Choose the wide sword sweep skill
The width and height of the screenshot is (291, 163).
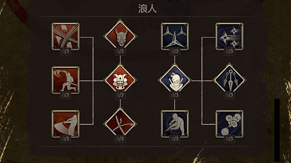(65, 124)
